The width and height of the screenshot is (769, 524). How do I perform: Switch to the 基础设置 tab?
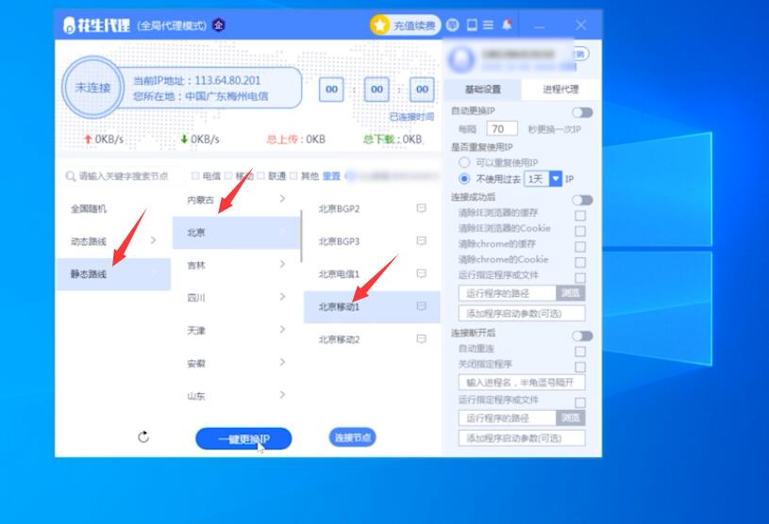(x=482, y=90)
